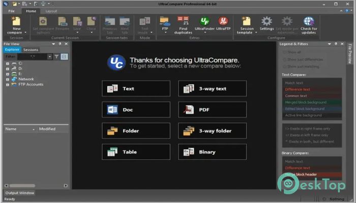Expand the D: drive node

(x=8, y=69)
